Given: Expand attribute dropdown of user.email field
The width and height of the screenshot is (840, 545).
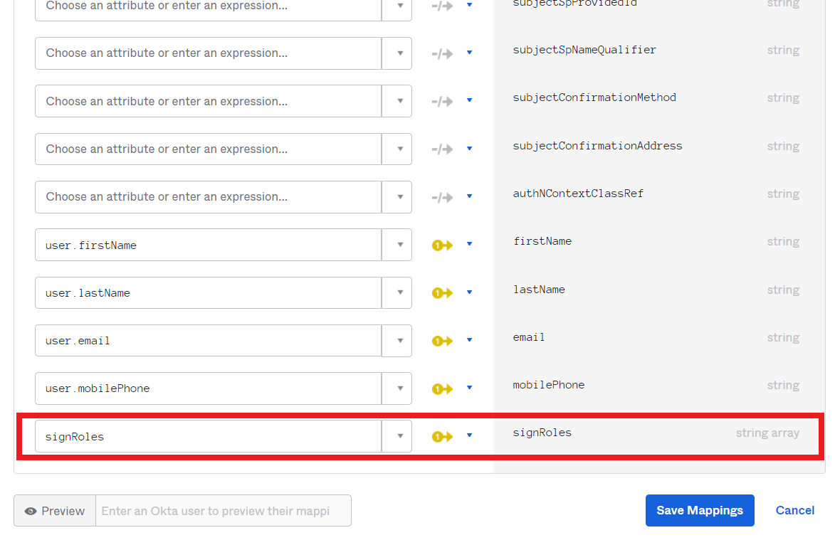Looking at the screenshot, I should point(397,341).
